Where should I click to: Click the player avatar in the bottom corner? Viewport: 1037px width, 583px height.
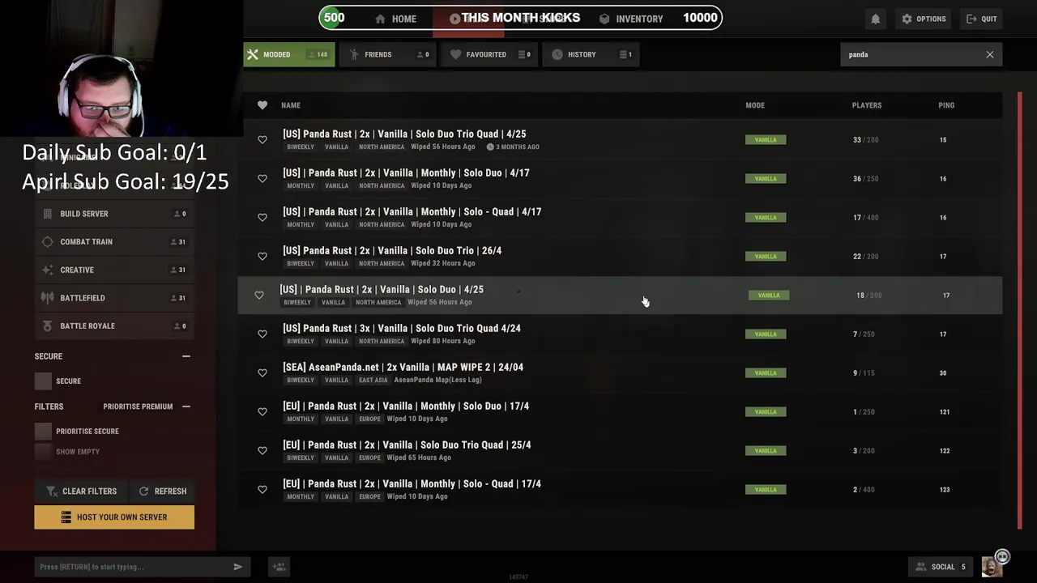[x=992, y=567]
